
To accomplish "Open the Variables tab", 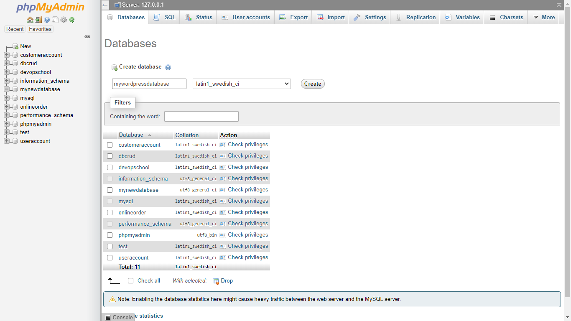I will tap(462, 18).
